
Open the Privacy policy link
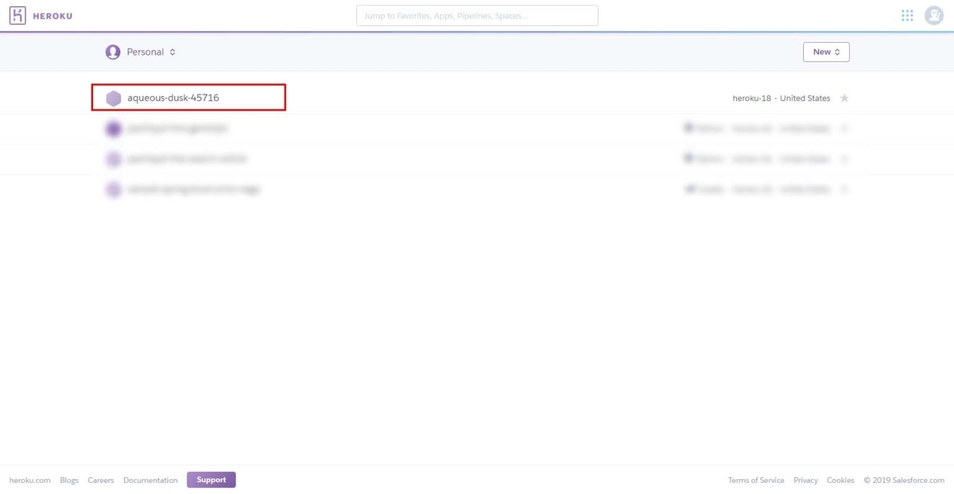pos(805,480)
